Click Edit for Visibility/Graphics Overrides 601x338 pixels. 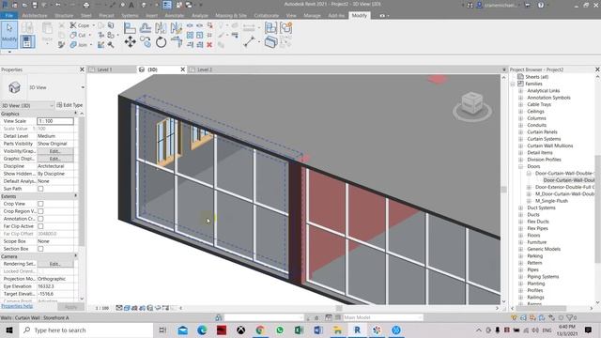(x=55, y=151)
